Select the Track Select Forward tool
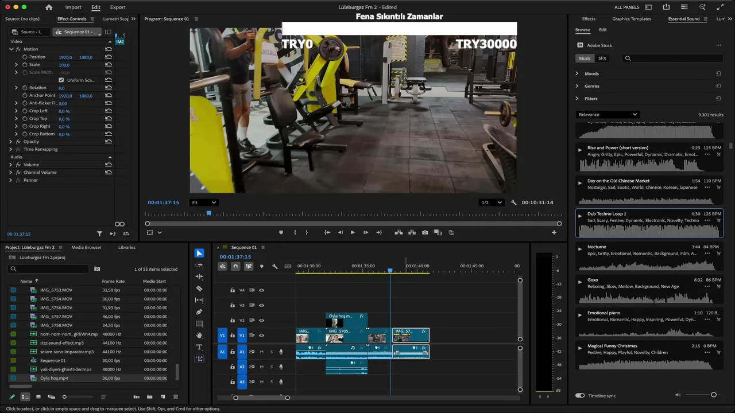 (x=199, y=265)
